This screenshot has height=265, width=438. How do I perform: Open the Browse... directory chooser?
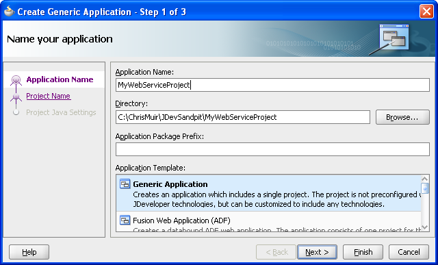pyautogui.click(x=402, y=117)
